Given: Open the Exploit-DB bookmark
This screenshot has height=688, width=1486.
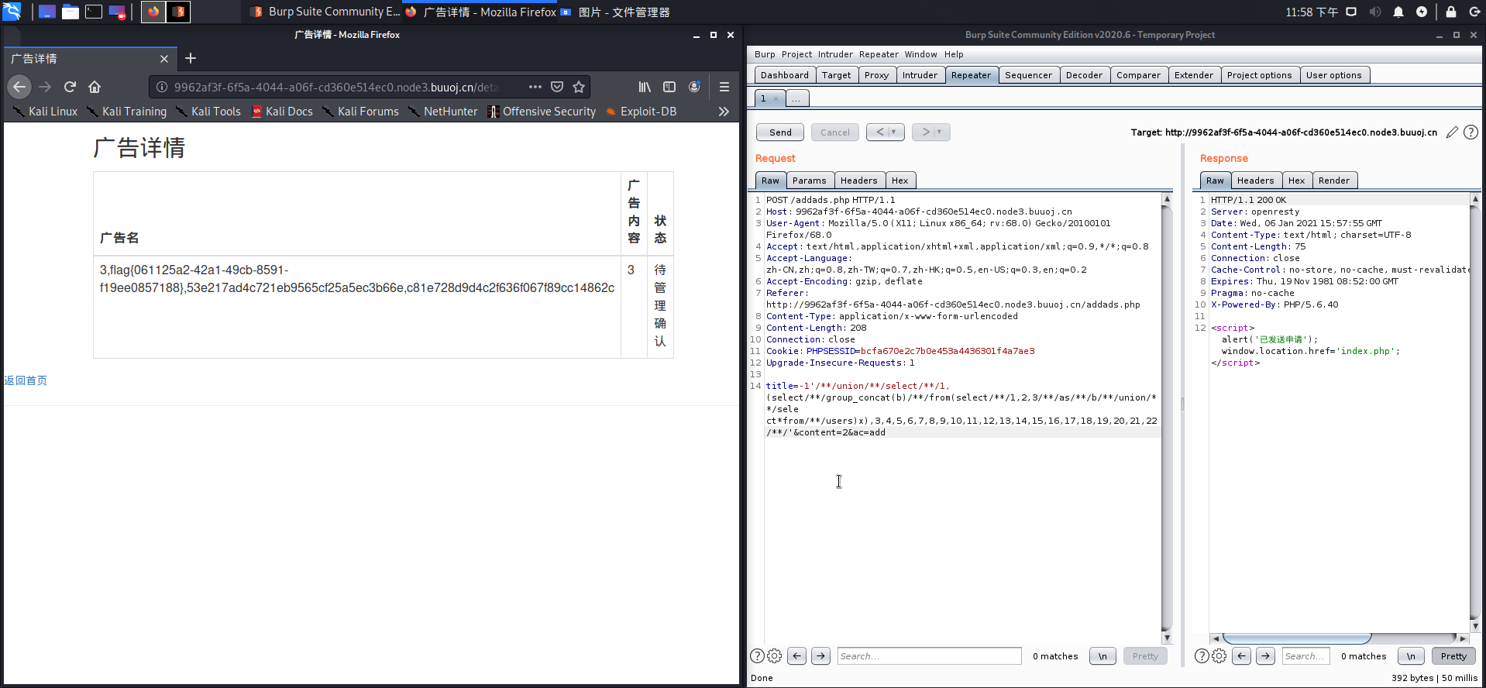Looking at the screenshot, I should (x=641, y=112).
